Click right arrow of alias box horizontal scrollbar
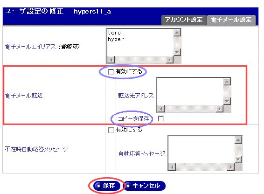 click(170, 60)
